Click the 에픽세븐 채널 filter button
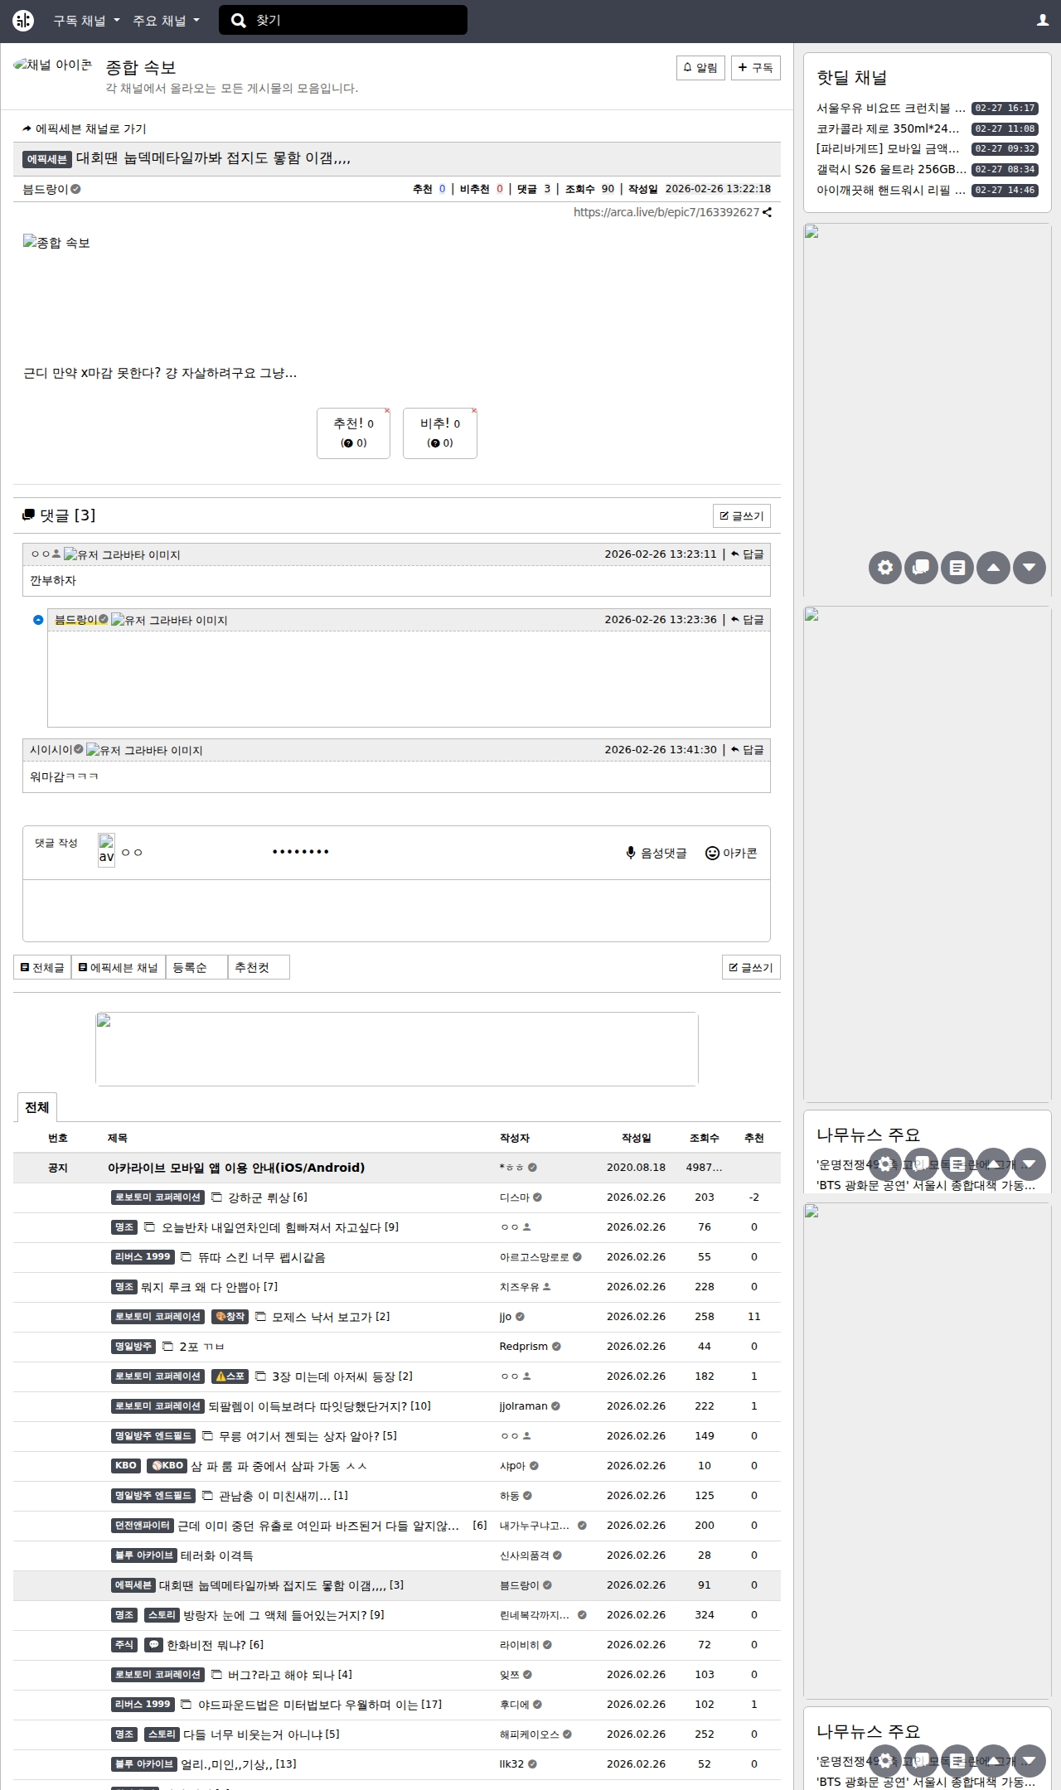The image size is (1061, 1790). (119, 968)
